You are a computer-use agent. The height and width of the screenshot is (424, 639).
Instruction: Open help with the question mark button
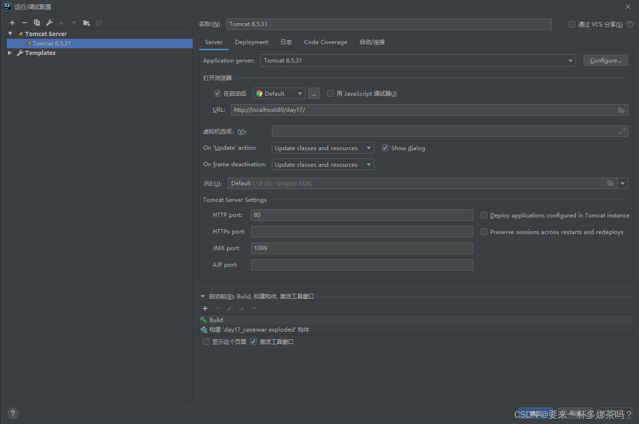click(13, 413)
